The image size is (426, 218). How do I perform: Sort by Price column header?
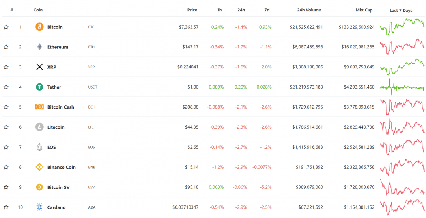point(192,10)
